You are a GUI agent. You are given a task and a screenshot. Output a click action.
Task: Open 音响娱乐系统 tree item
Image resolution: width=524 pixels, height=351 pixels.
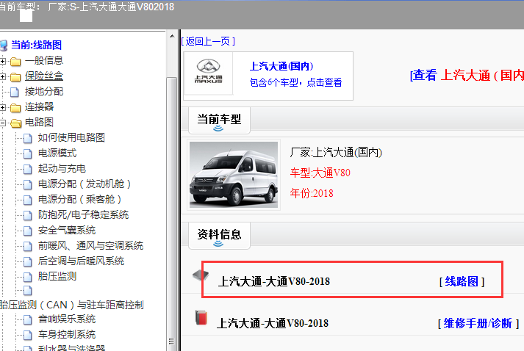point(66,319)
